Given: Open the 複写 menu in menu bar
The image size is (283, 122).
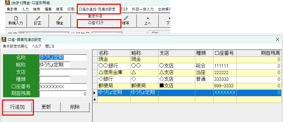Looking at the screenshot, I should tap(59, 9).
